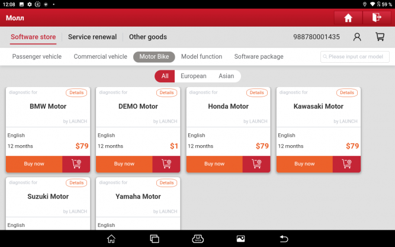Screen dimensions: 395x247
Task: Buy now BMW Motor
Action: point(34,164)
